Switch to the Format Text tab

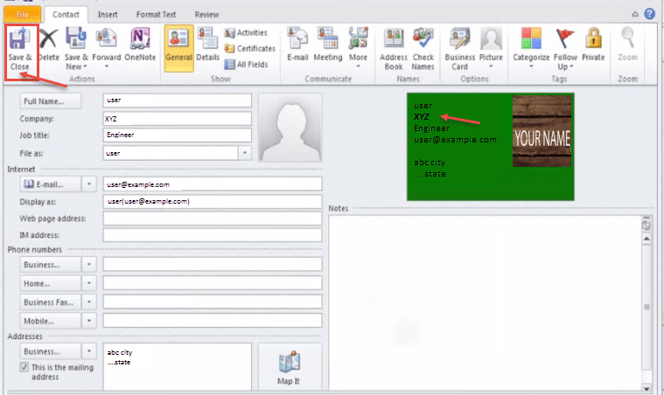(156, 14)
